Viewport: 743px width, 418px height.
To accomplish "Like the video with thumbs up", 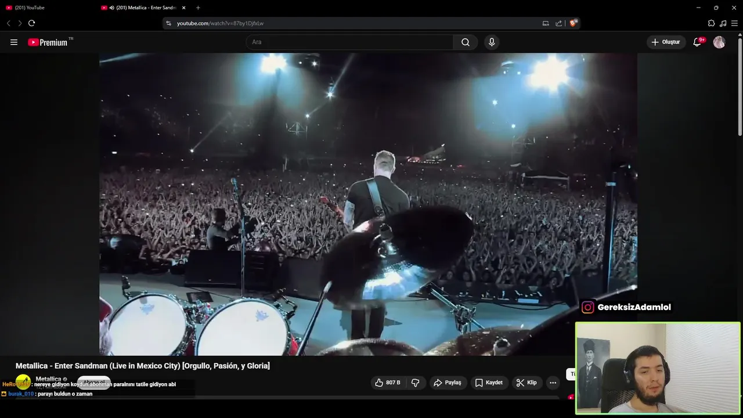I will pos(387,383).
